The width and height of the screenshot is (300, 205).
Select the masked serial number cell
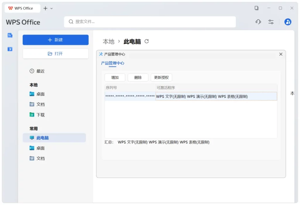pos(130,96)
